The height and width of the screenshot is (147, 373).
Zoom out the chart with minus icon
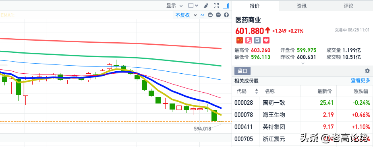(218, 15)
